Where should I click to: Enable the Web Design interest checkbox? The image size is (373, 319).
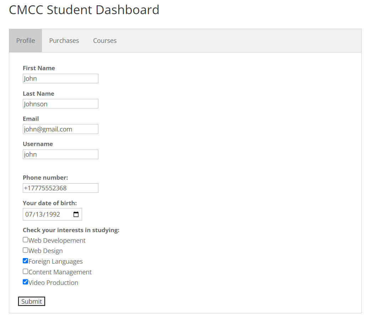tap(25, 250)
